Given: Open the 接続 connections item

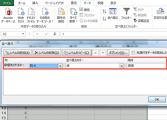Looking at the screenshot, I should [x=85, y=10].
